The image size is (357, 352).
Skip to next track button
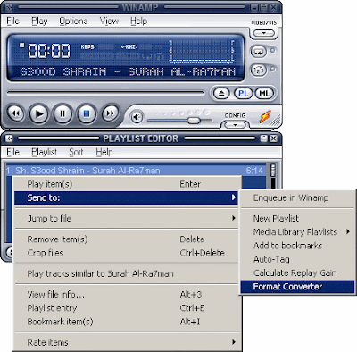[x=110, y=113]
